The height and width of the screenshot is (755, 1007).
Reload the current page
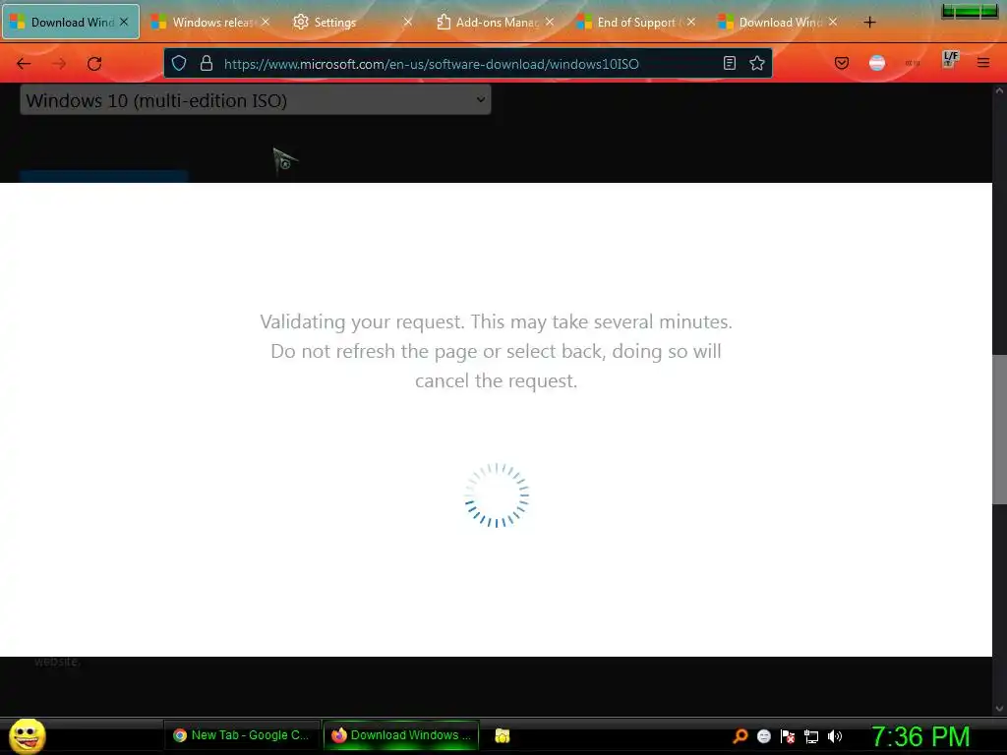pos(94,64)
